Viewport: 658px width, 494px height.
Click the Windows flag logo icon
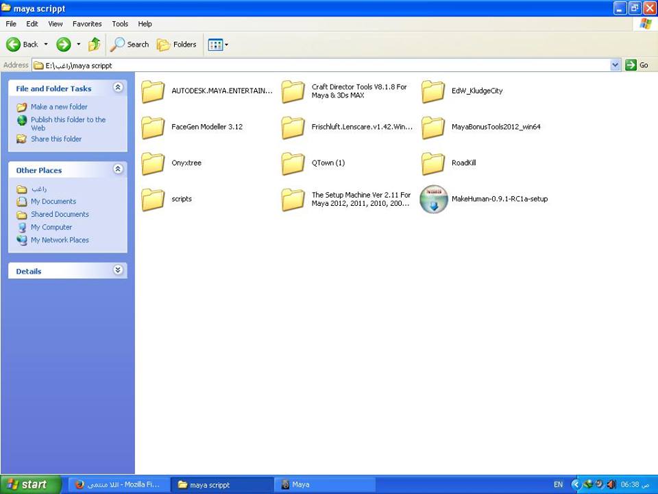coord(646,24)
